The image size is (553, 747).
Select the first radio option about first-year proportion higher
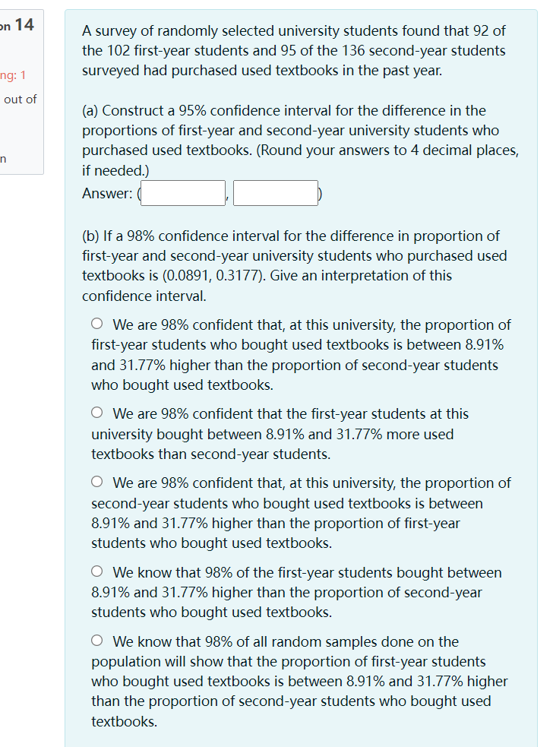coord(97,323)
